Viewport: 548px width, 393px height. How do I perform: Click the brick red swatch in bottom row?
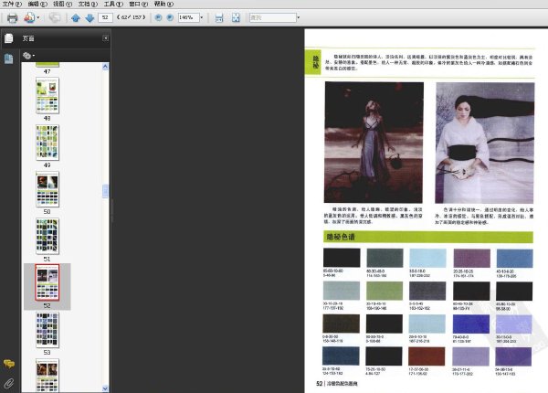[x=427, y=356]
